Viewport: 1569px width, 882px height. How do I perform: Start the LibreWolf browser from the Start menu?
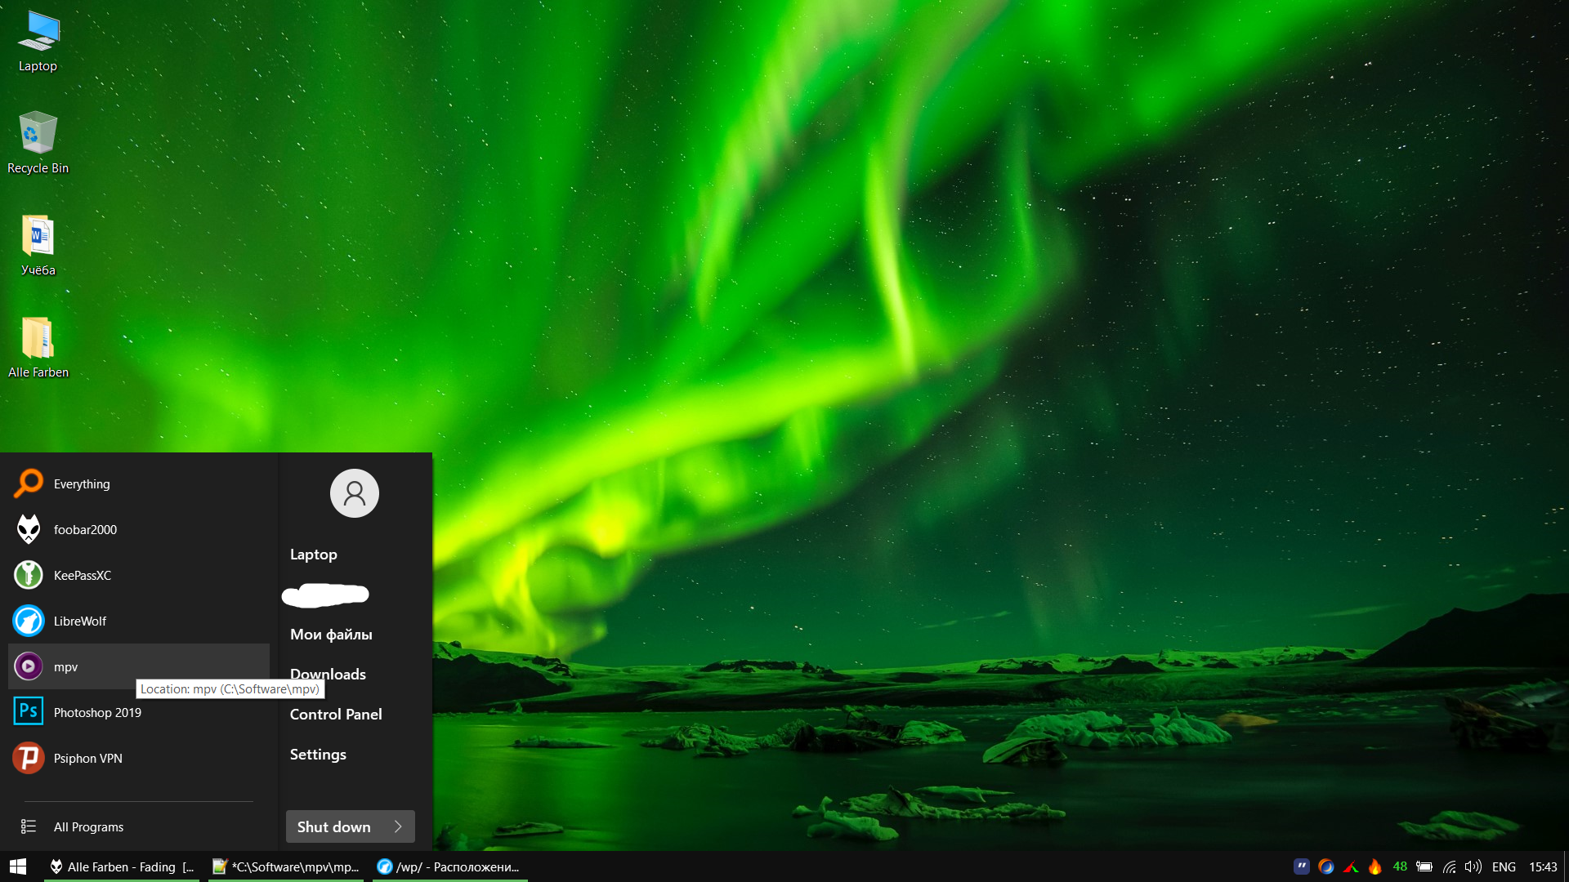[79, 621]
